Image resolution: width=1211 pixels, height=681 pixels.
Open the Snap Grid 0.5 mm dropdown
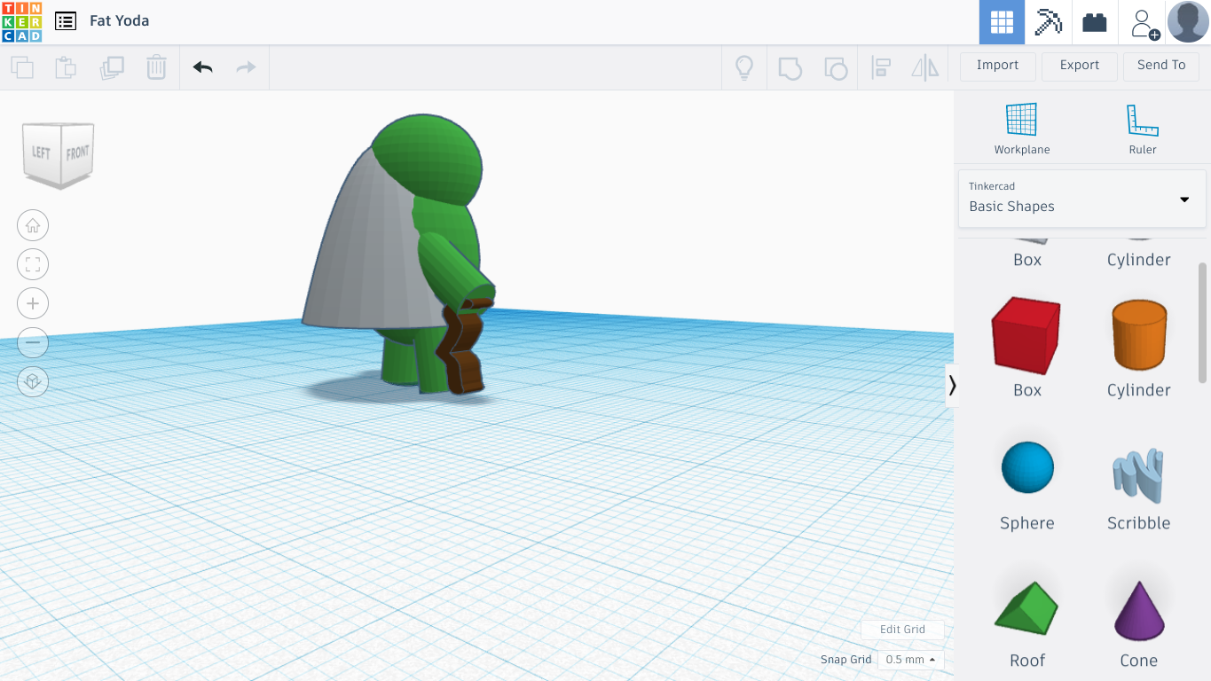[x=911, y=660]
